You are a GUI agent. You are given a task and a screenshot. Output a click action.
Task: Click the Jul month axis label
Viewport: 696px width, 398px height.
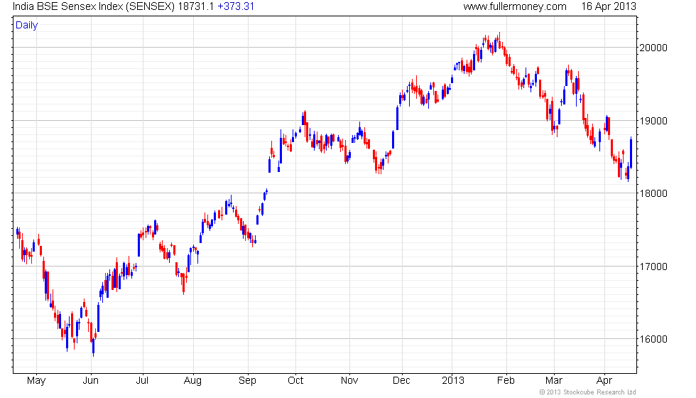pos(142,381)
